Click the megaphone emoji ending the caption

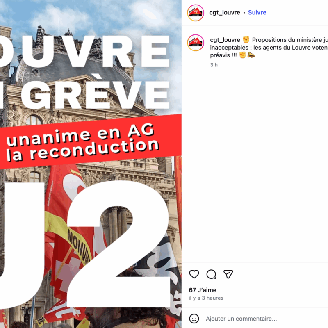click(251, 55)
